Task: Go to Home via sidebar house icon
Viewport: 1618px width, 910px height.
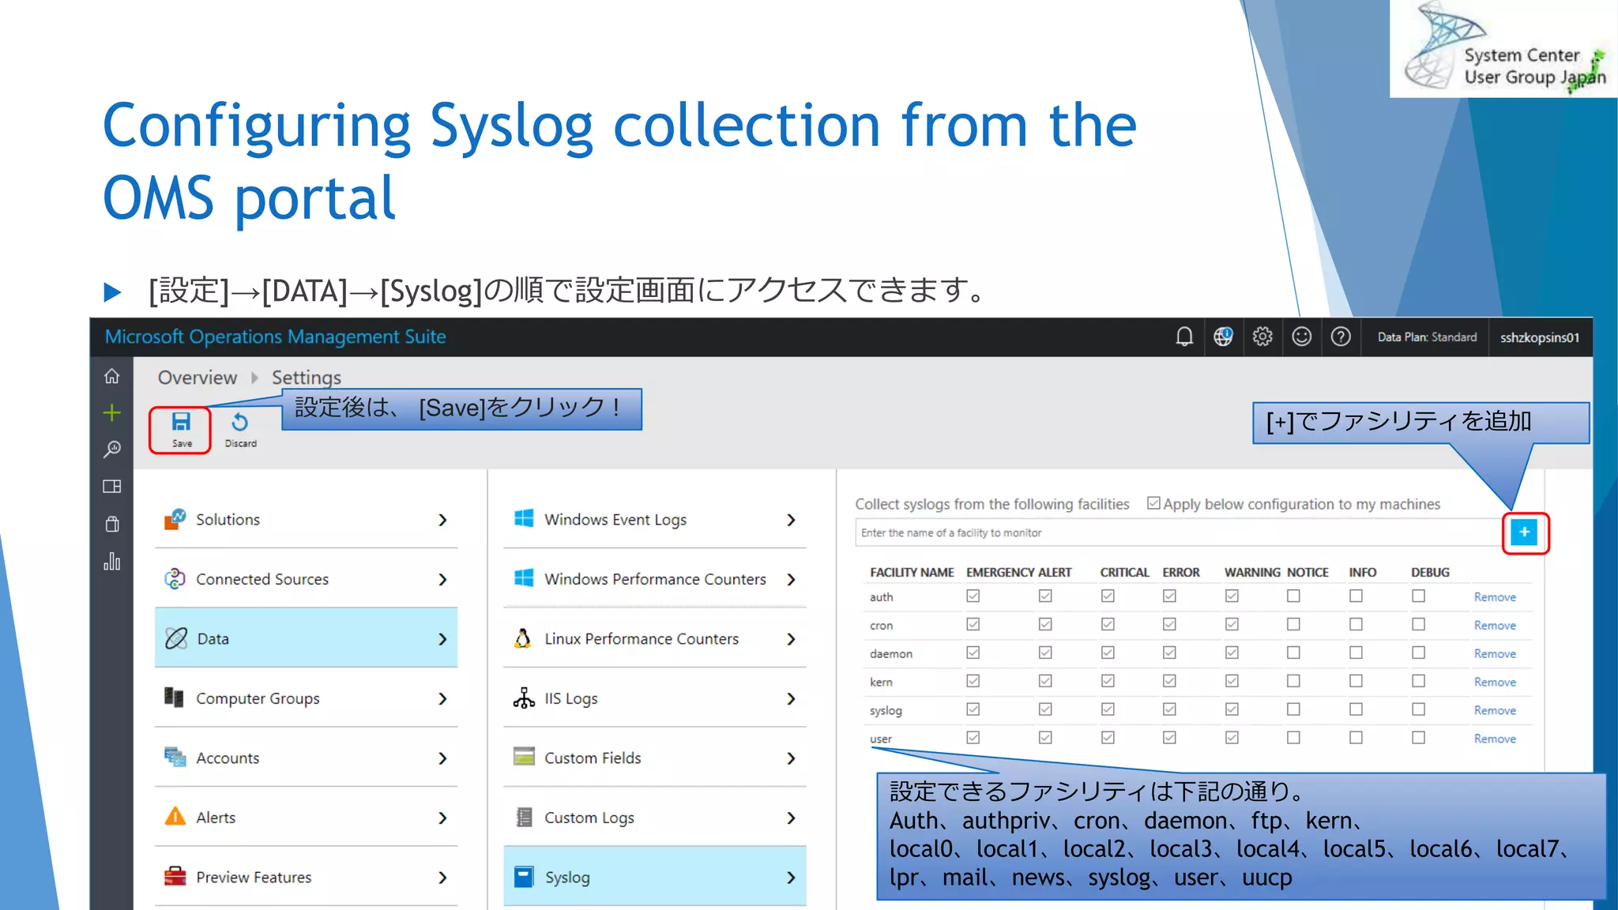Action: coord(112,376)
